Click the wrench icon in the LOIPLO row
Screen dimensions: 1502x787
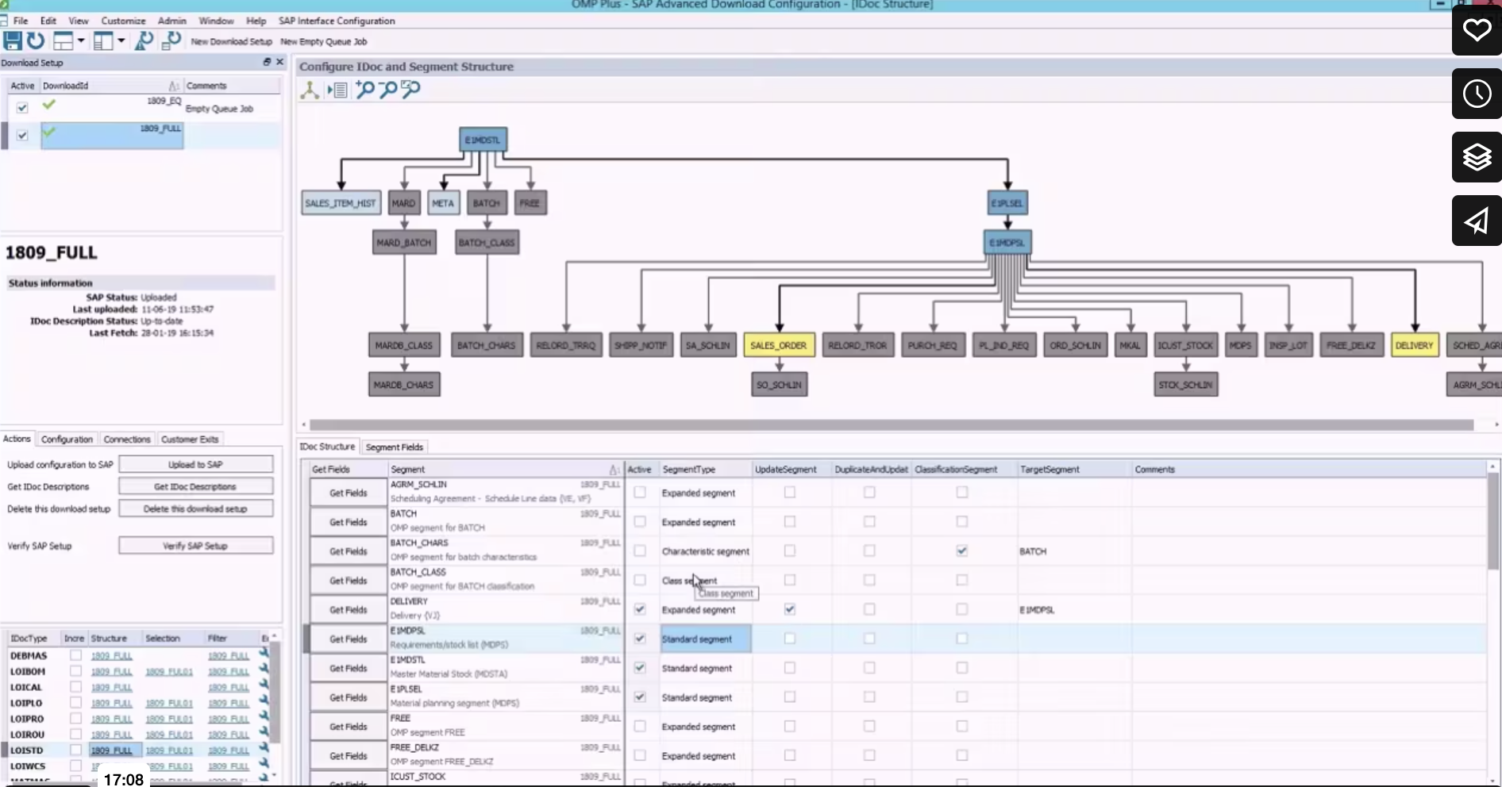click(x=264, y=701)
